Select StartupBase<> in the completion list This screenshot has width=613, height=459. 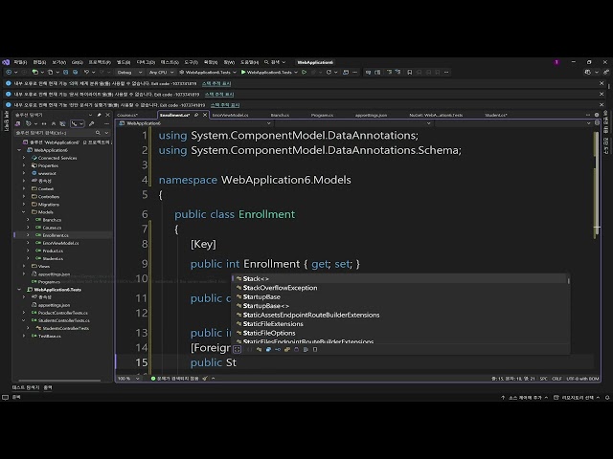click(400, 306)
